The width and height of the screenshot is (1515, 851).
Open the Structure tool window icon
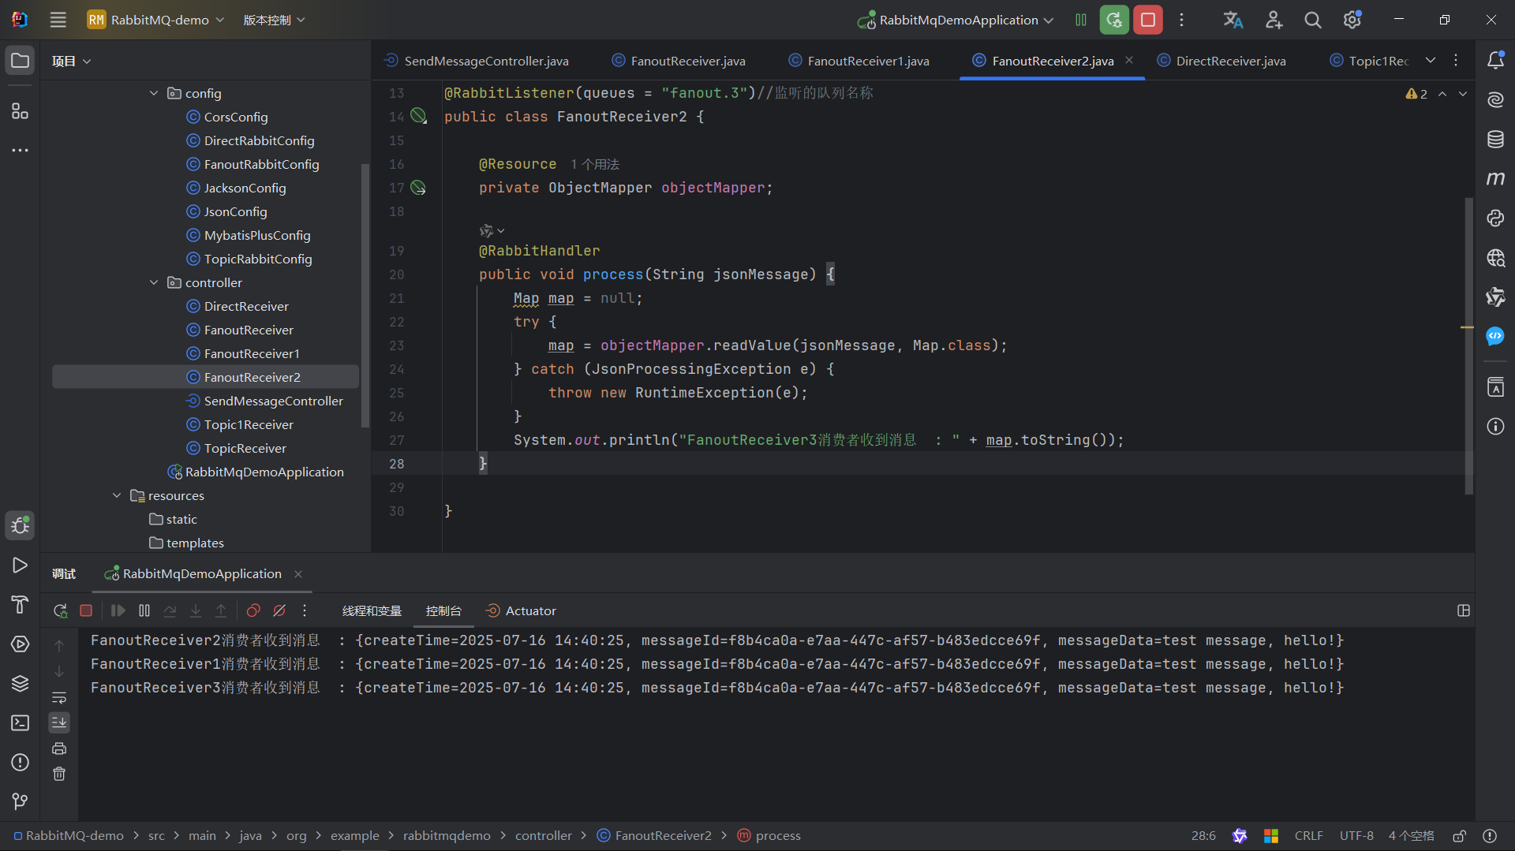click(20, 110)
